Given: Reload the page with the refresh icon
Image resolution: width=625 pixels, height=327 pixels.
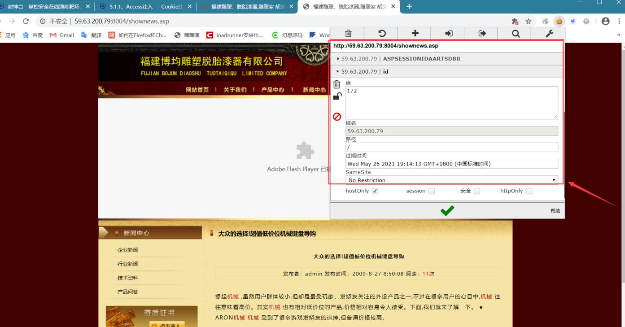Looking at the screenshot, I should coord(26,21).
